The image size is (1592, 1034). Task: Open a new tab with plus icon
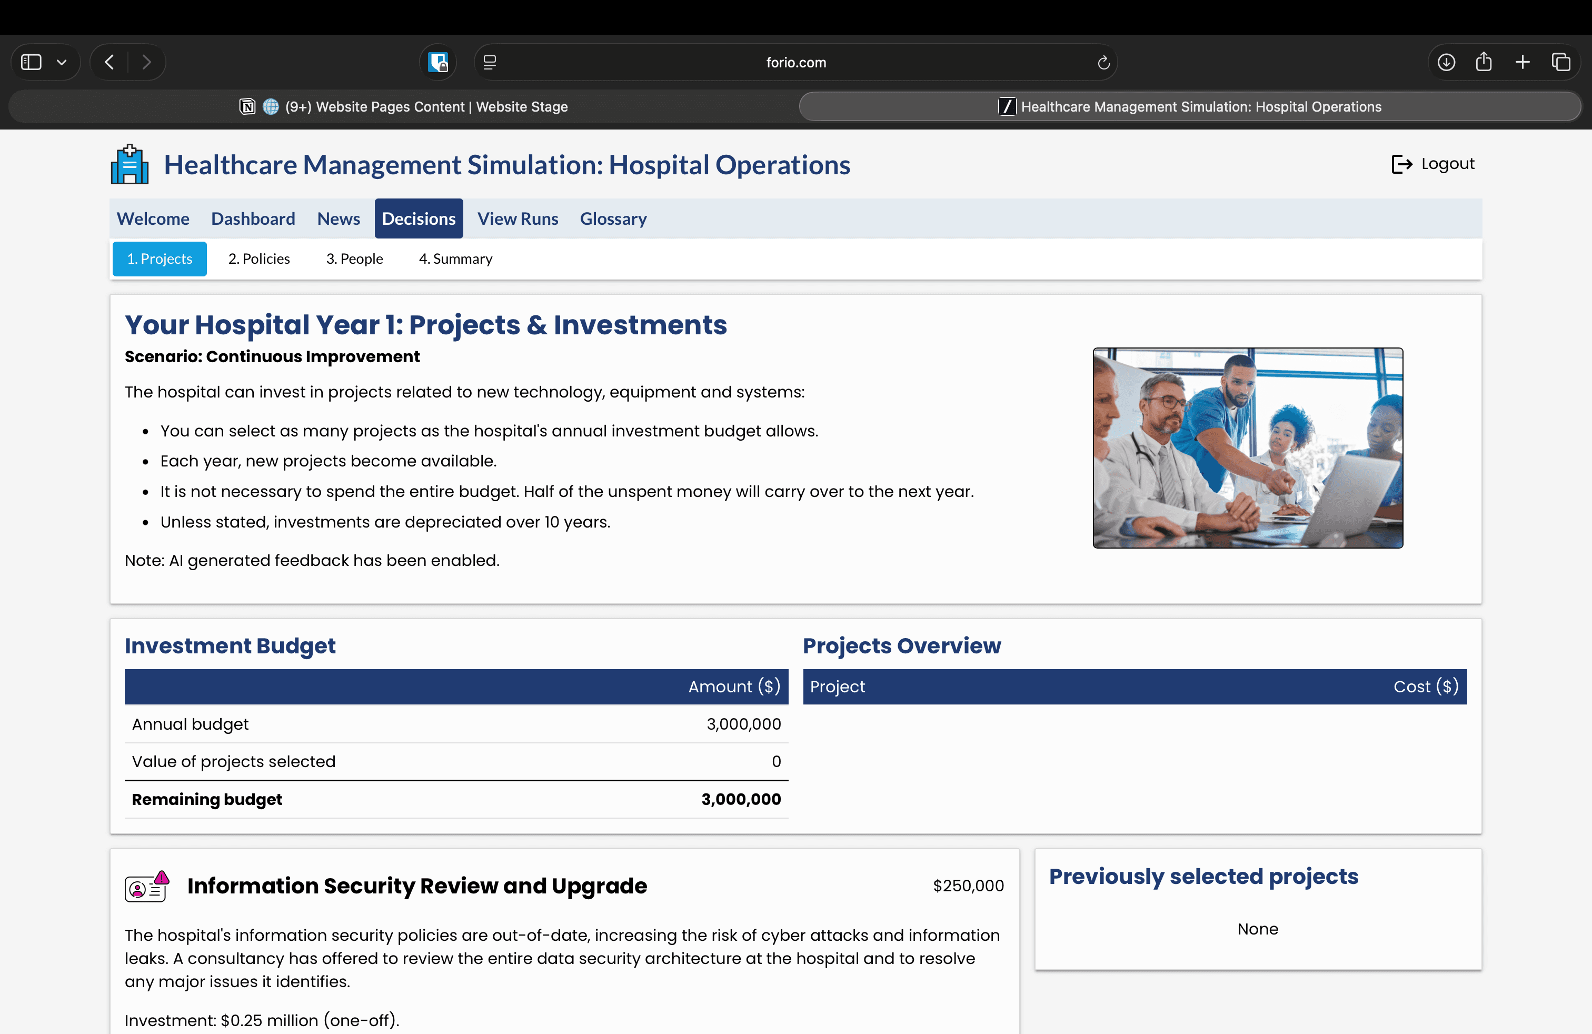coord(1523,62)
